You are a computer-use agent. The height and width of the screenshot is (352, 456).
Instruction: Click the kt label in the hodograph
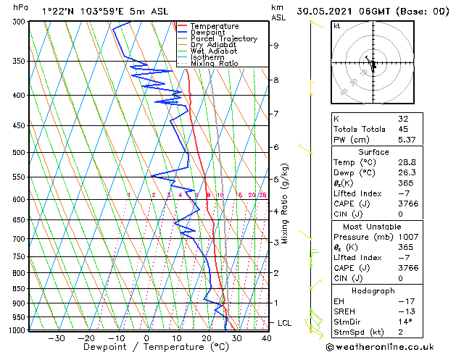[336, 26]
